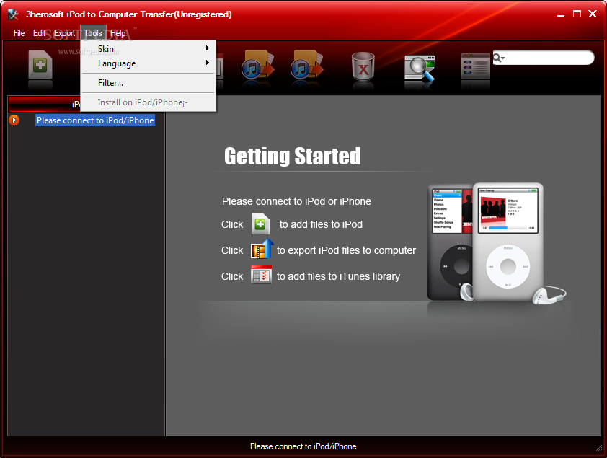Click the add files to iPod toolbar icon
The width and height of the screenshot is (607, 458).
pos(40,64)
